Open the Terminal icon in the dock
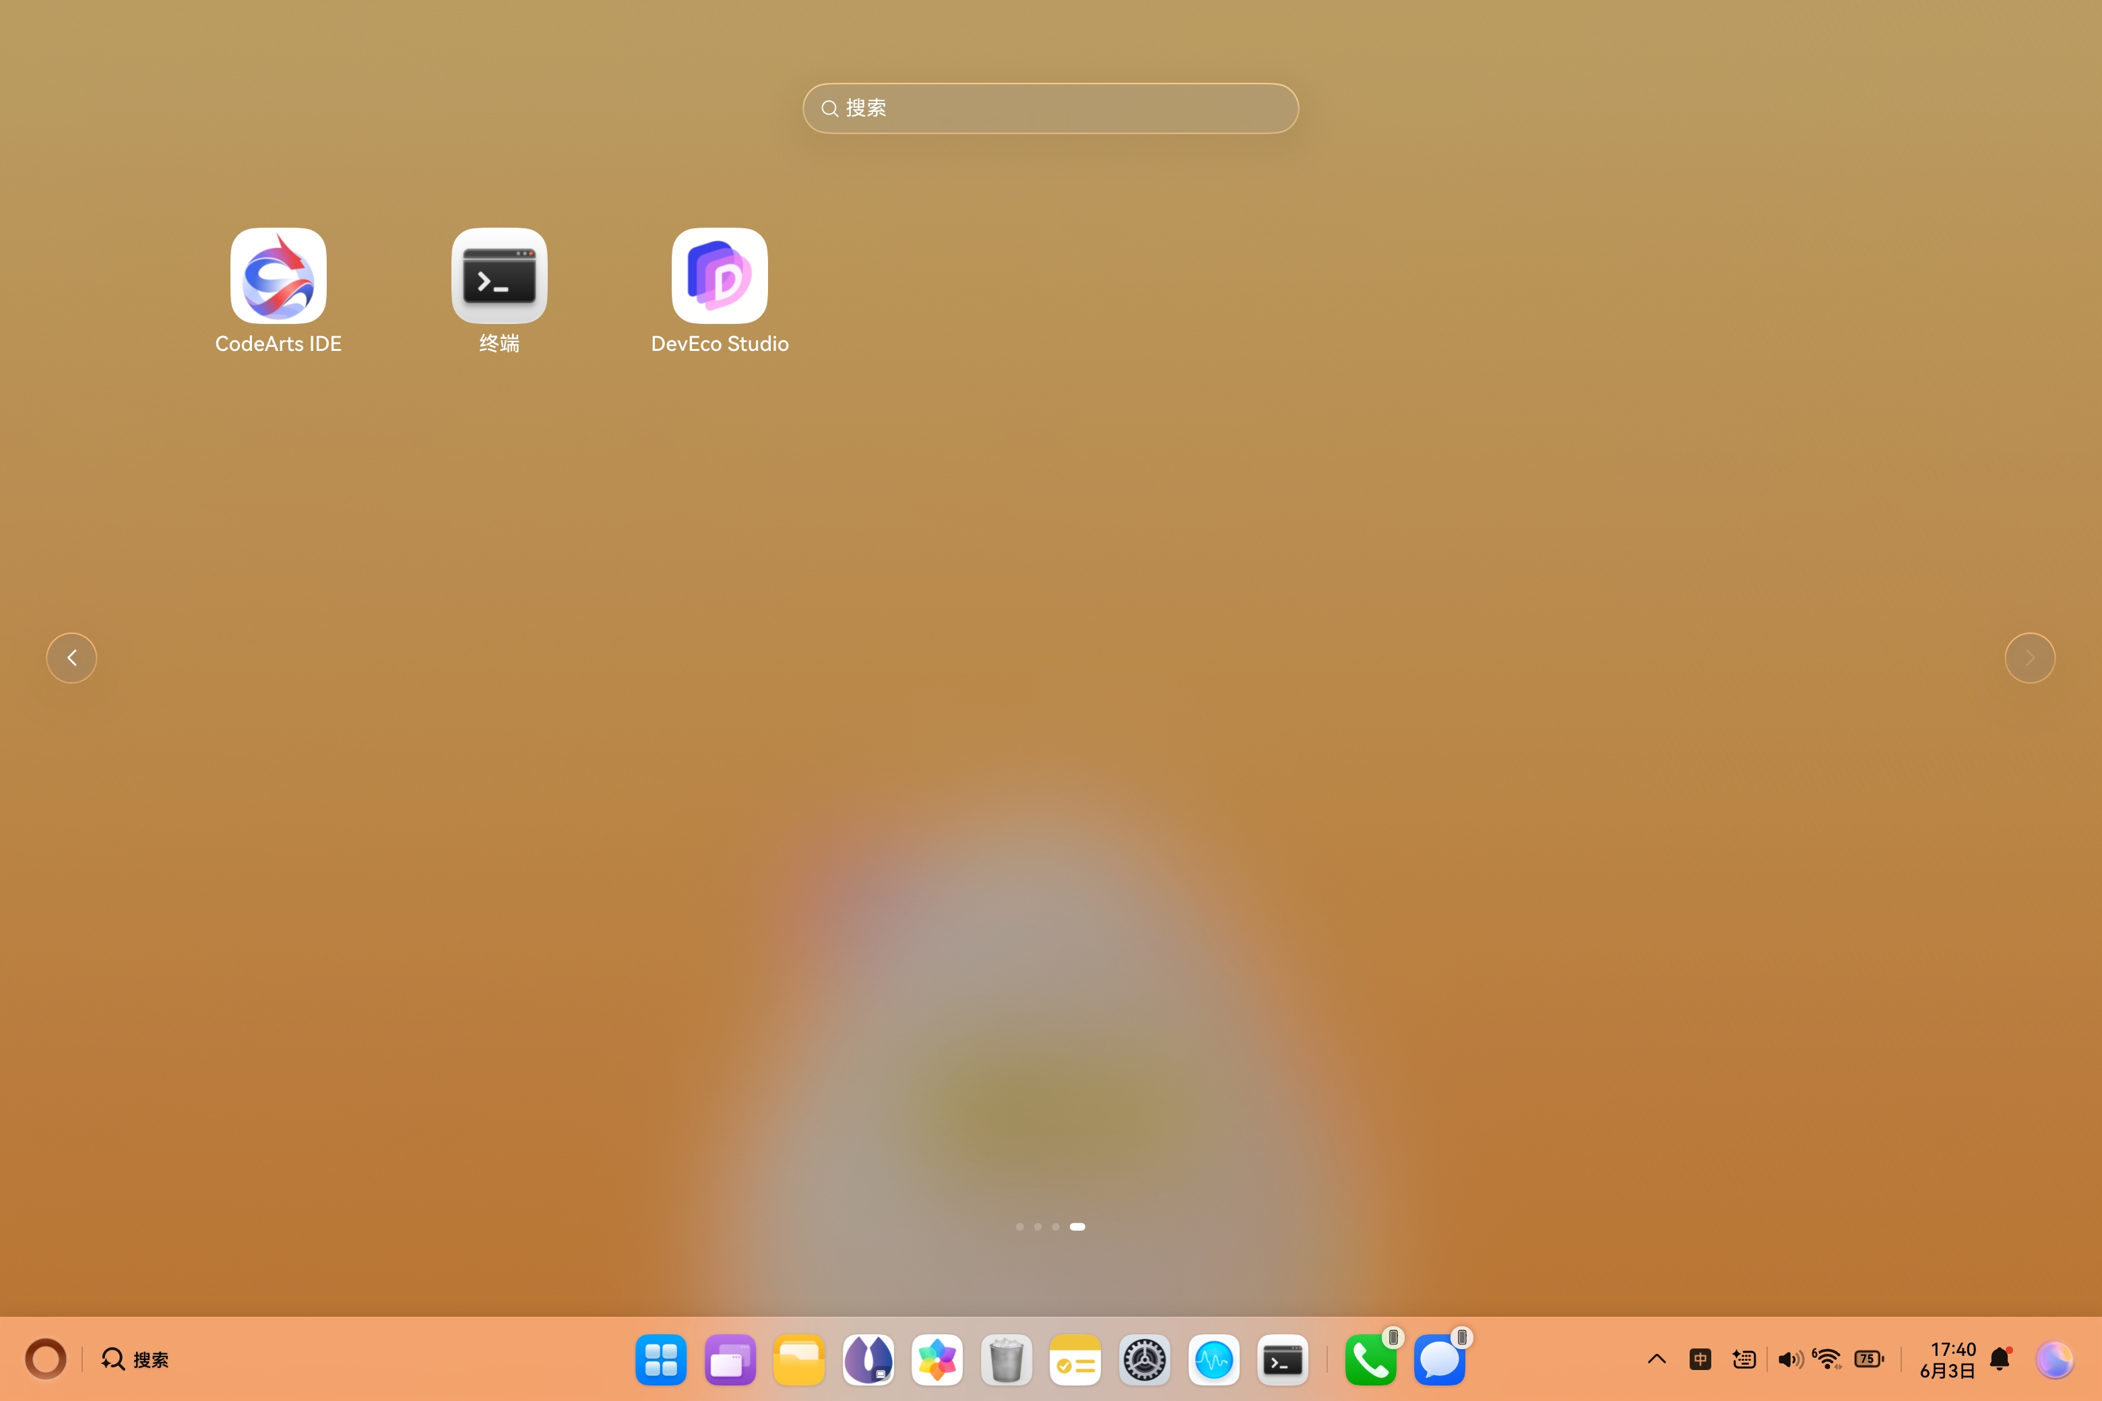The width and height of the screenshot is (2102, 1401). coord(1283,1360)
